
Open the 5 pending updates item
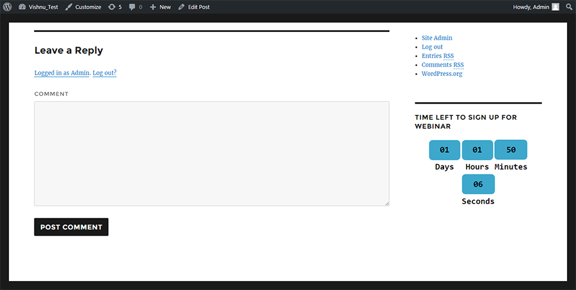pyautogui.click(x=115, y=7)
